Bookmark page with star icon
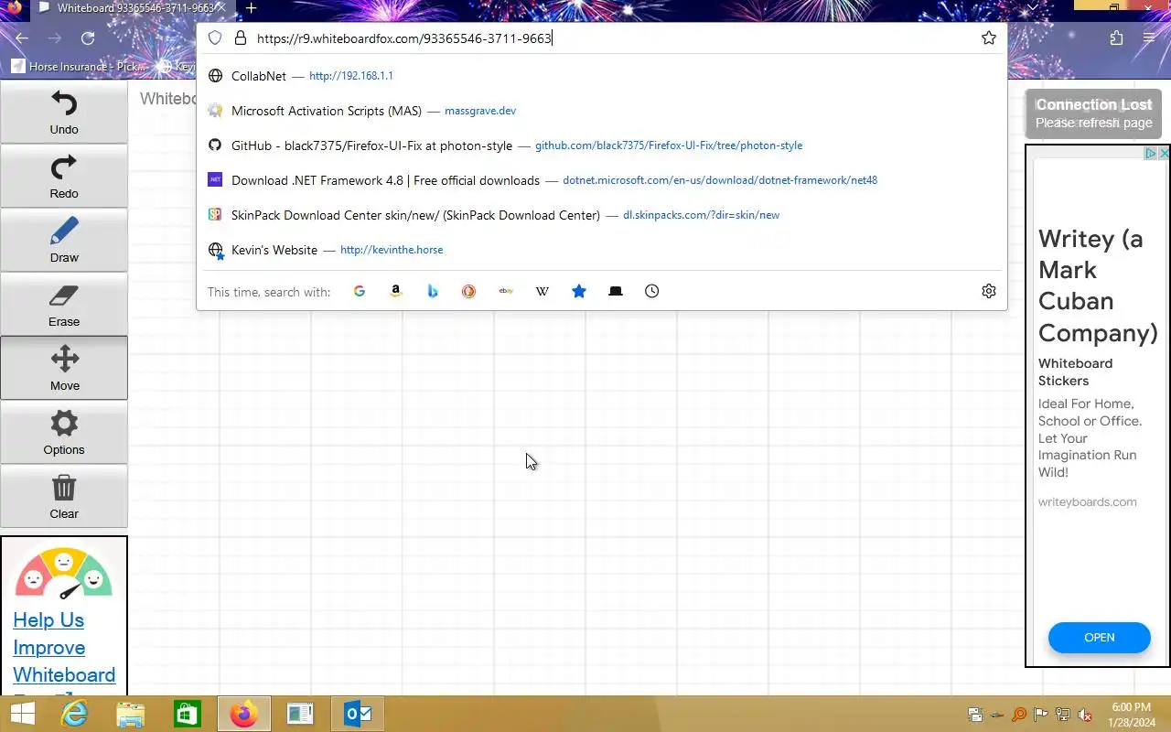Viewport: 1171px width, 732px height. tap(989, 38)
